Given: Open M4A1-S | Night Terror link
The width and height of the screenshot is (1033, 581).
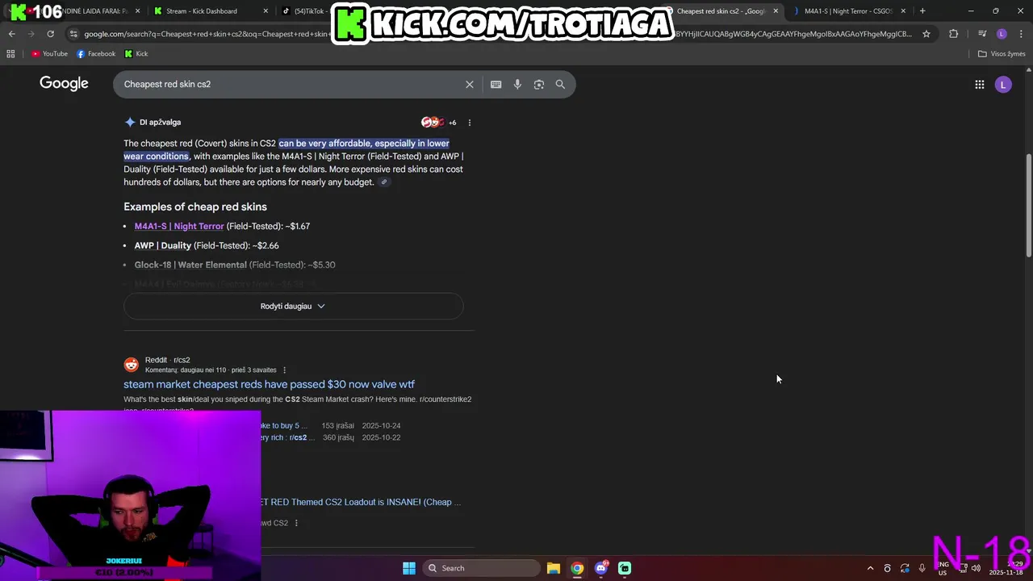Looking at the screenshot, I should [179, 227].
